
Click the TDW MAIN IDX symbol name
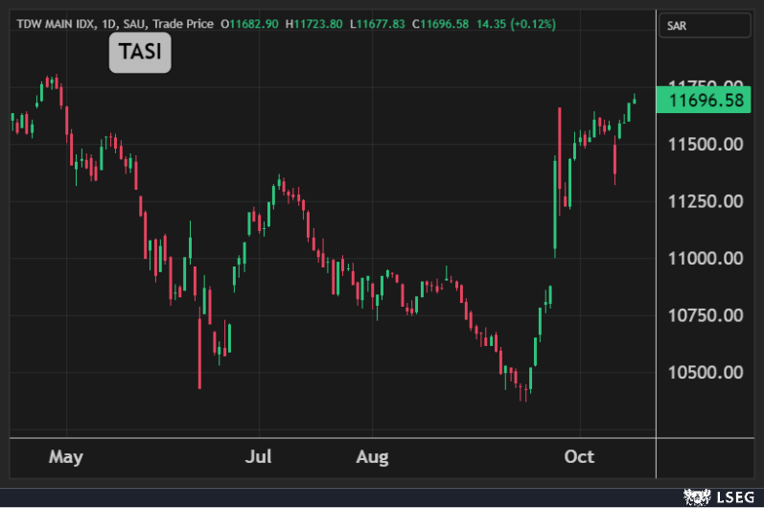point(57,22)
